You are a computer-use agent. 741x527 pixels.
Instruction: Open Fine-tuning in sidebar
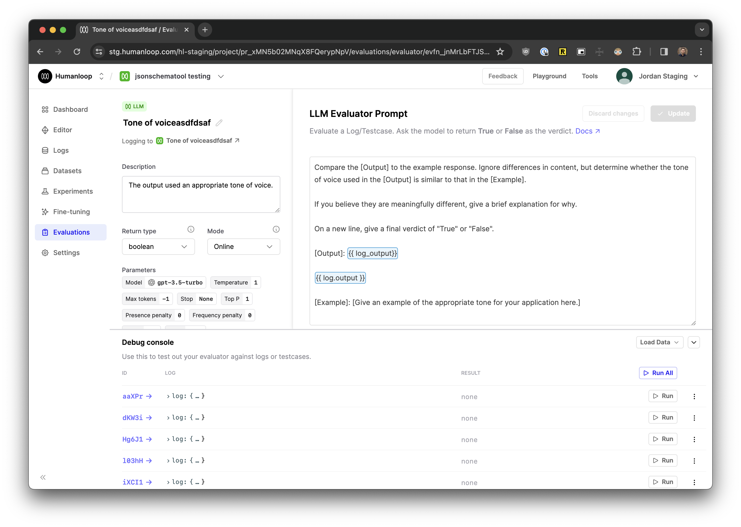click(70, 212)
